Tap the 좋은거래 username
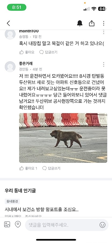This screenshot has width=112, height=243. coord(26,63)
